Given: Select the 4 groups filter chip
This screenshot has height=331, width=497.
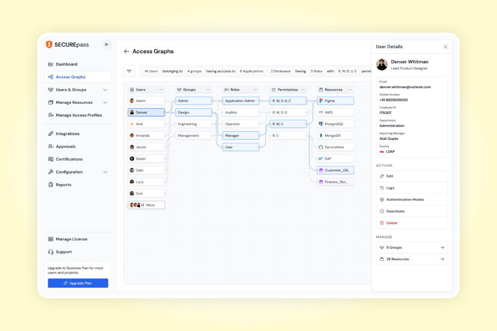Looking at the screenshot, I should tap(194, 71).
